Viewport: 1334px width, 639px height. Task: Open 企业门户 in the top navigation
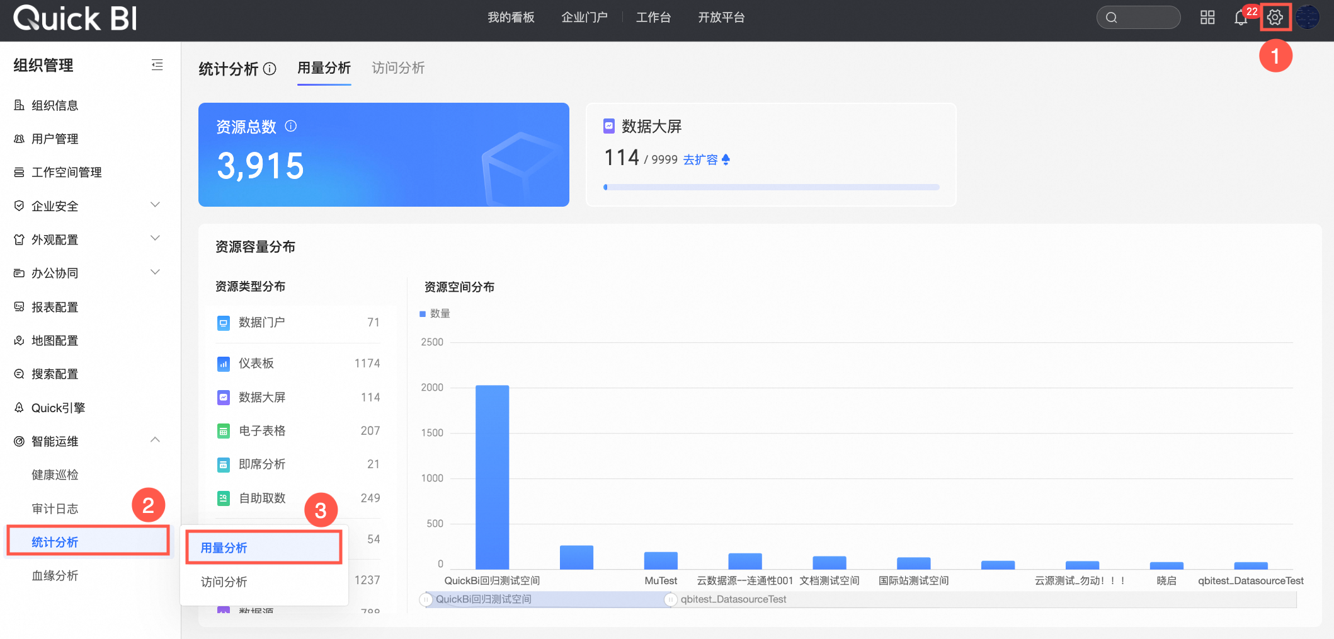click(584, 18)
